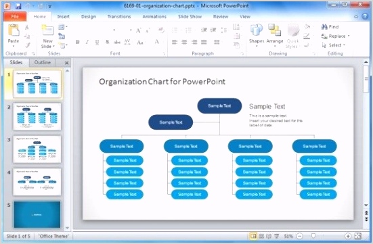
Task: Apply bullet list
Action: coord(175,30)
